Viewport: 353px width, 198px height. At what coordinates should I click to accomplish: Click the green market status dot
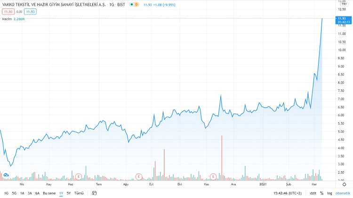[132, 5]
